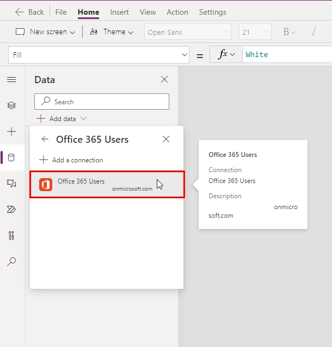Open the Power Automate sidebar icon
The height and width of the screenshot is (347, 332).
coord(11,210)
